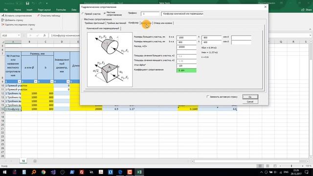Click Outlook icon in the taskbar
This screenshot has width=313, height=176.
pos(111,172)
